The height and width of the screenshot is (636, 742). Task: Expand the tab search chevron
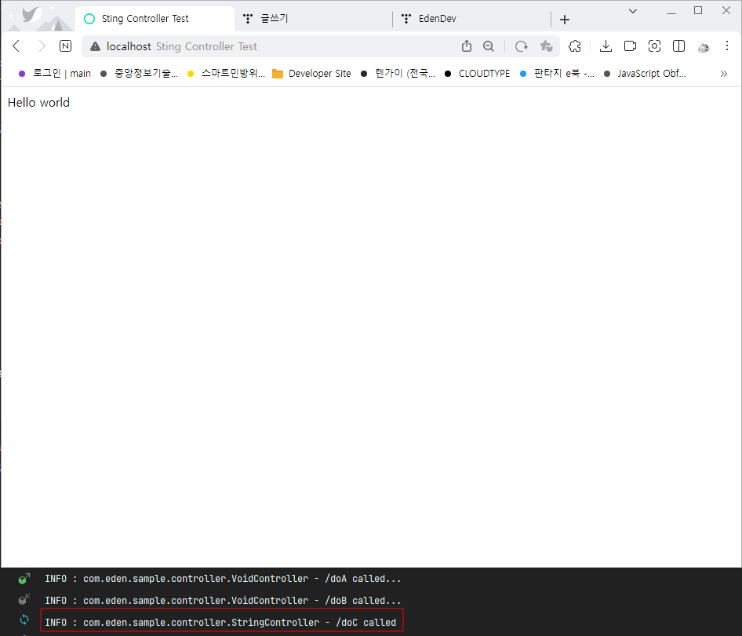point(633,11)
